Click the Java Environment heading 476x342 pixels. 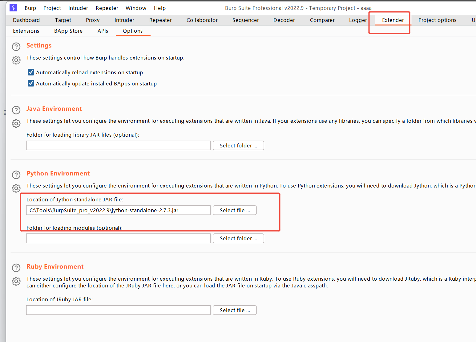54,109
